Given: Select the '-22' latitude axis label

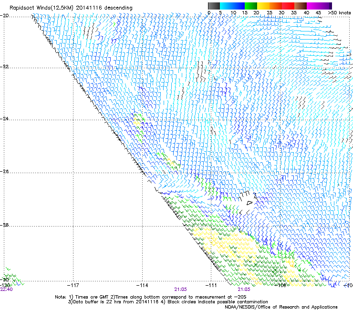Looking at the screenshot, I should tap(4, 67).
